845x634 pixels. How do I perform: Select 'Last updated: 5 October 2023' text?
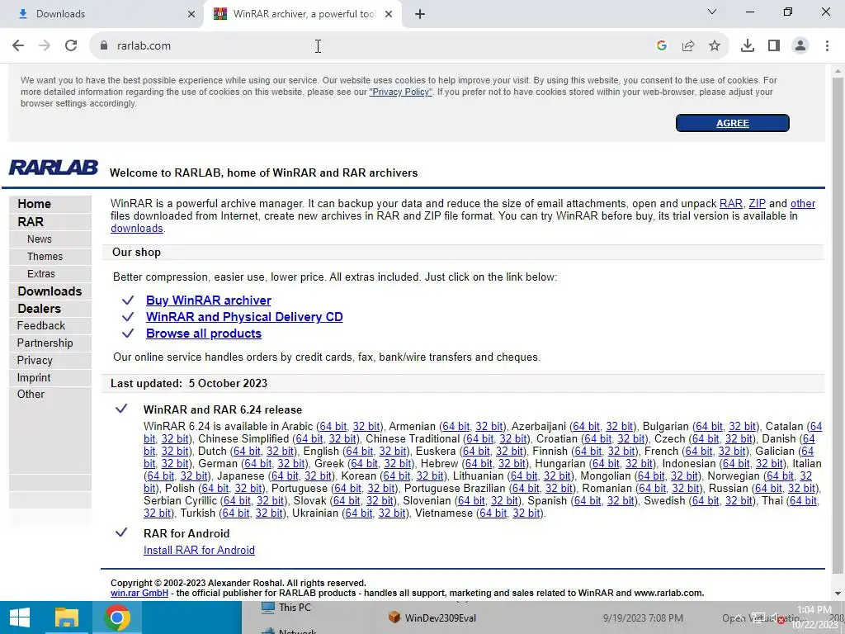pyautogui.click(x=189, y=383)
